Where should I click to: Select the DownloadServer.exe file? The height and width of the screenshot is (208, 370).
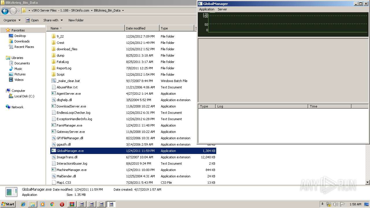(71, 106)
